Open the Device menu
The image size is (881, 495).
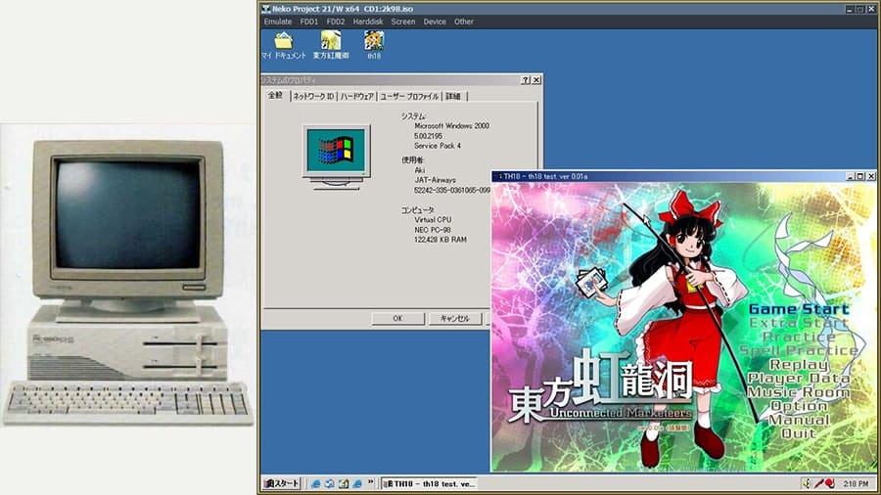coord(435,22)
